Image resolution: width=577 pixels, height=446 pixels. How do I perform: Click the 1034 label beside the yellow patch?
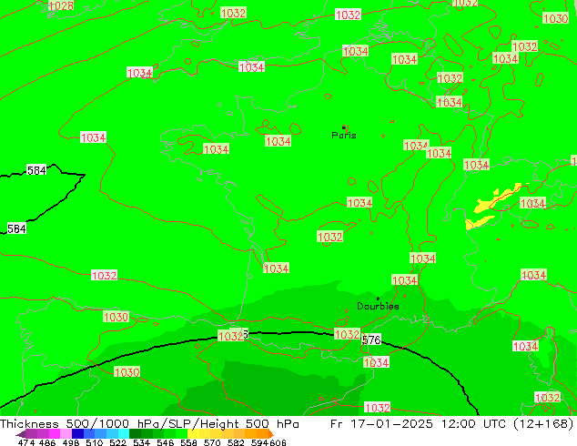pyautogui.click(x=532, y=203)
